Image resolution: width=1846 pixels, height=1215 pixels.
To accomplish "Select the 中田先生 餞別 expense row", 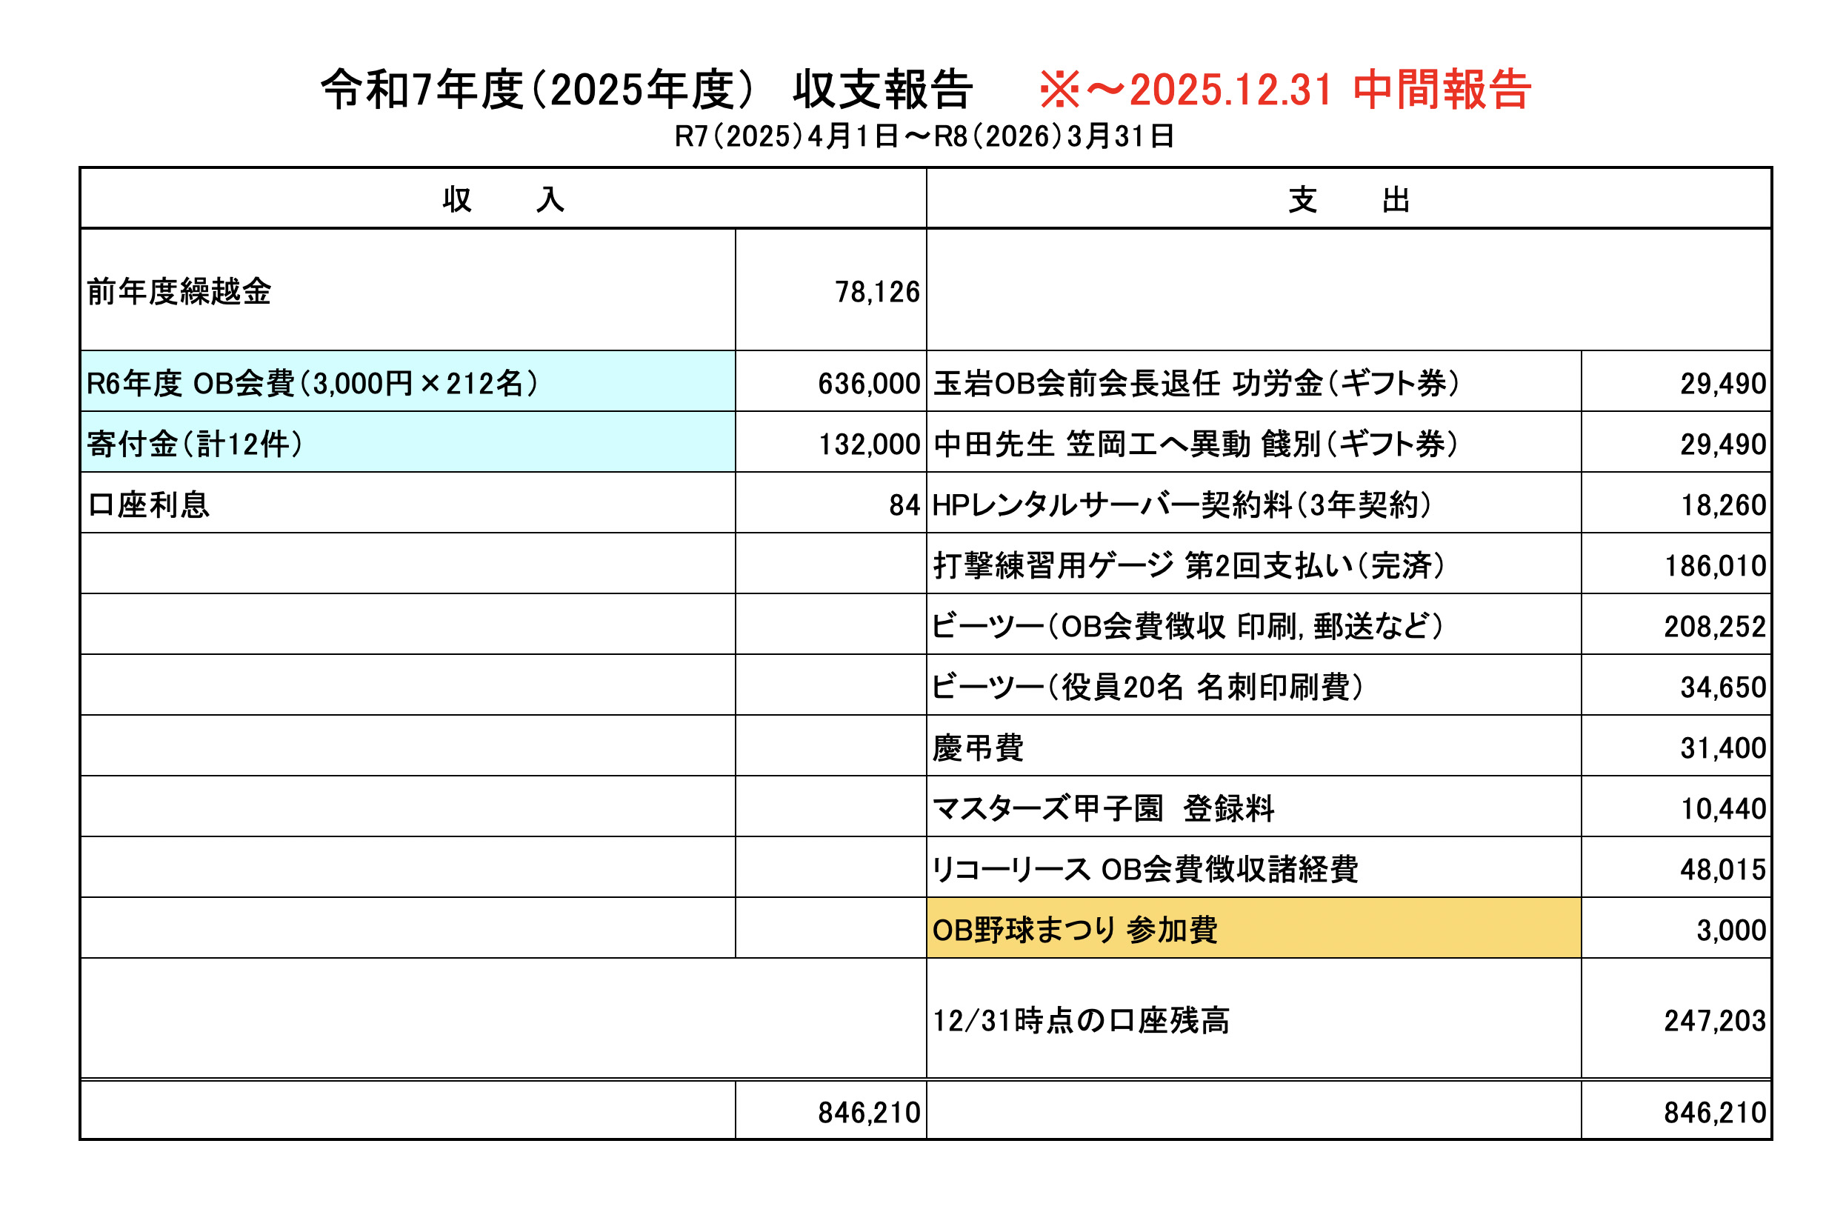I will [1196, 444].
